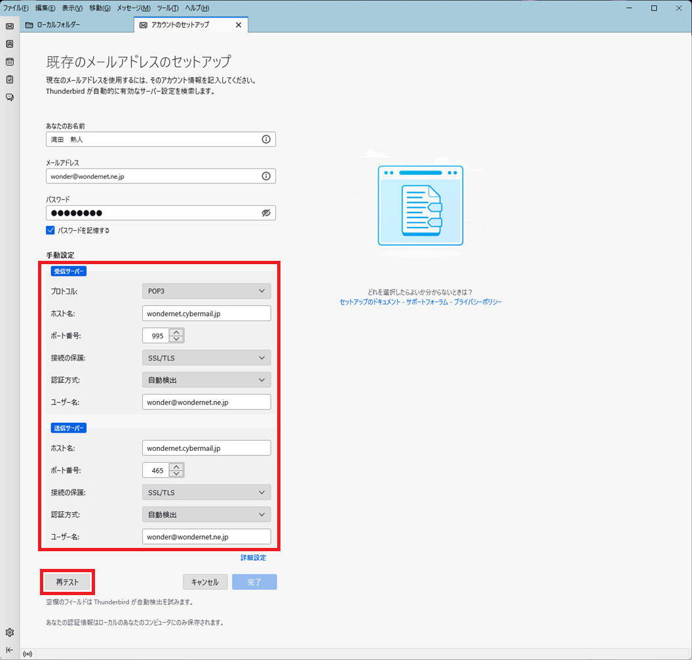Decrease the incoming port 995 value

click(176, 339)
